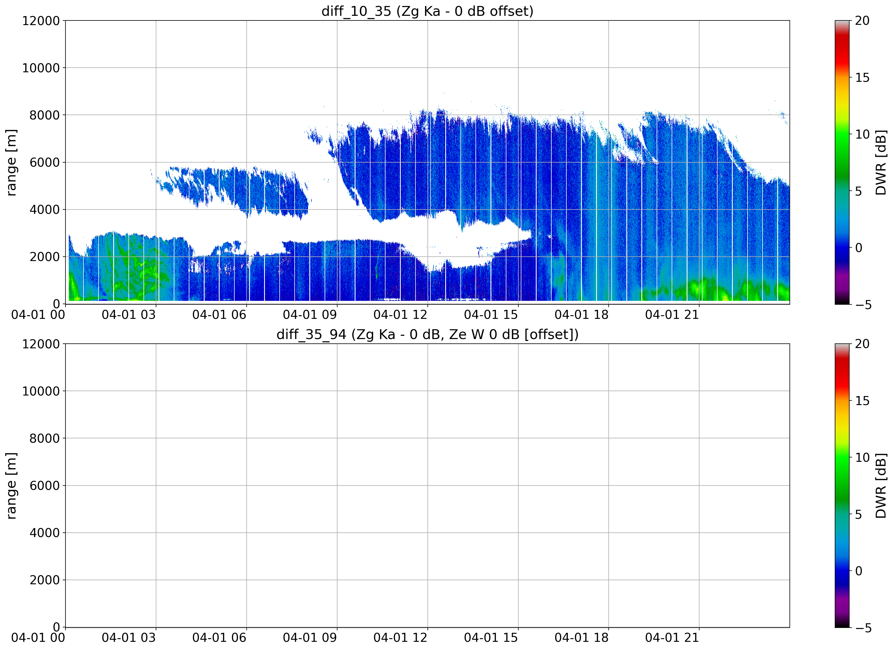
Task: Click y-axis tick "10000" on diff_35_94 plot
Action: (x=41, y=391)
